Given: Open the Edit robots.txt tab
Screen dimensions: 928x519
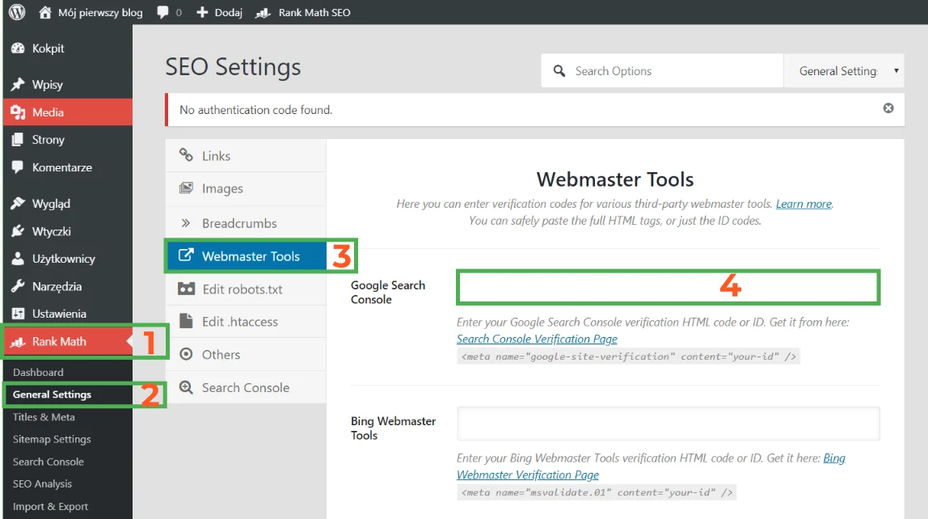Looking at the screenshot, I should (x=246, y=289).
